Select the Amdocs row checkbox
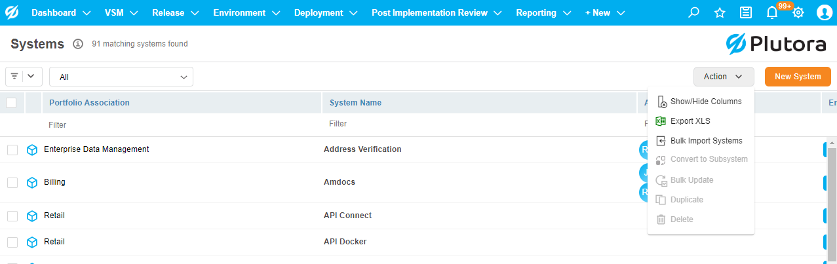Viewport: 837px width, 264px height. (x=12, y=183)
